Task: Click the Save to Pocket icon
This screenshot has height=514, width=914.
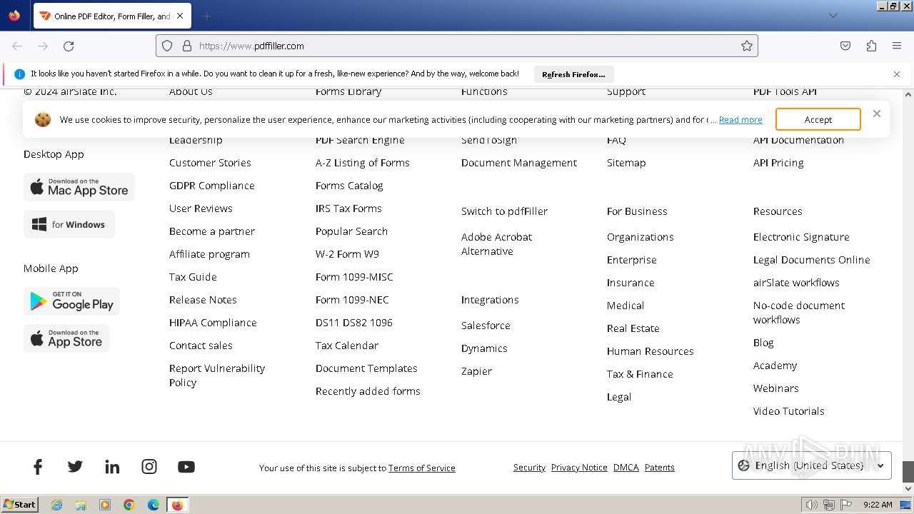Action: (x=845, y=46)
